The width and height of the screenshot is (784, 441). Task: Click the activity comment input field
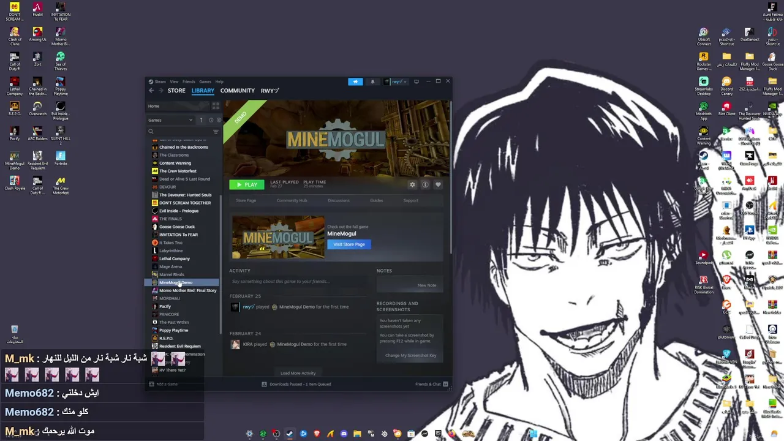click(299, 282)
